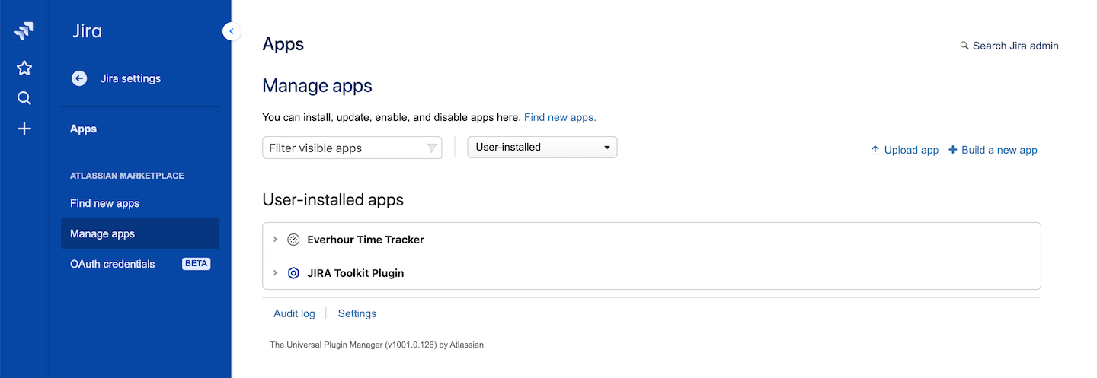Click Everhour Time Tracker app icon
The width and height of the screenshot is (1097, 378).
click(x=293, y=240)
